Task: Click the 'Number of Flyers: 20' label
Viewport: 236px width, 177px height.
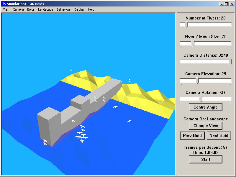Action: (205, 18)
